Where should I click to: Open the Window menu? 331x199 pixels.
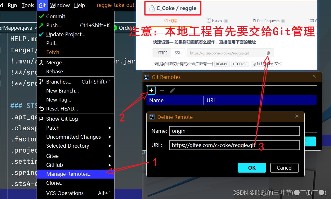pos(60,5)
